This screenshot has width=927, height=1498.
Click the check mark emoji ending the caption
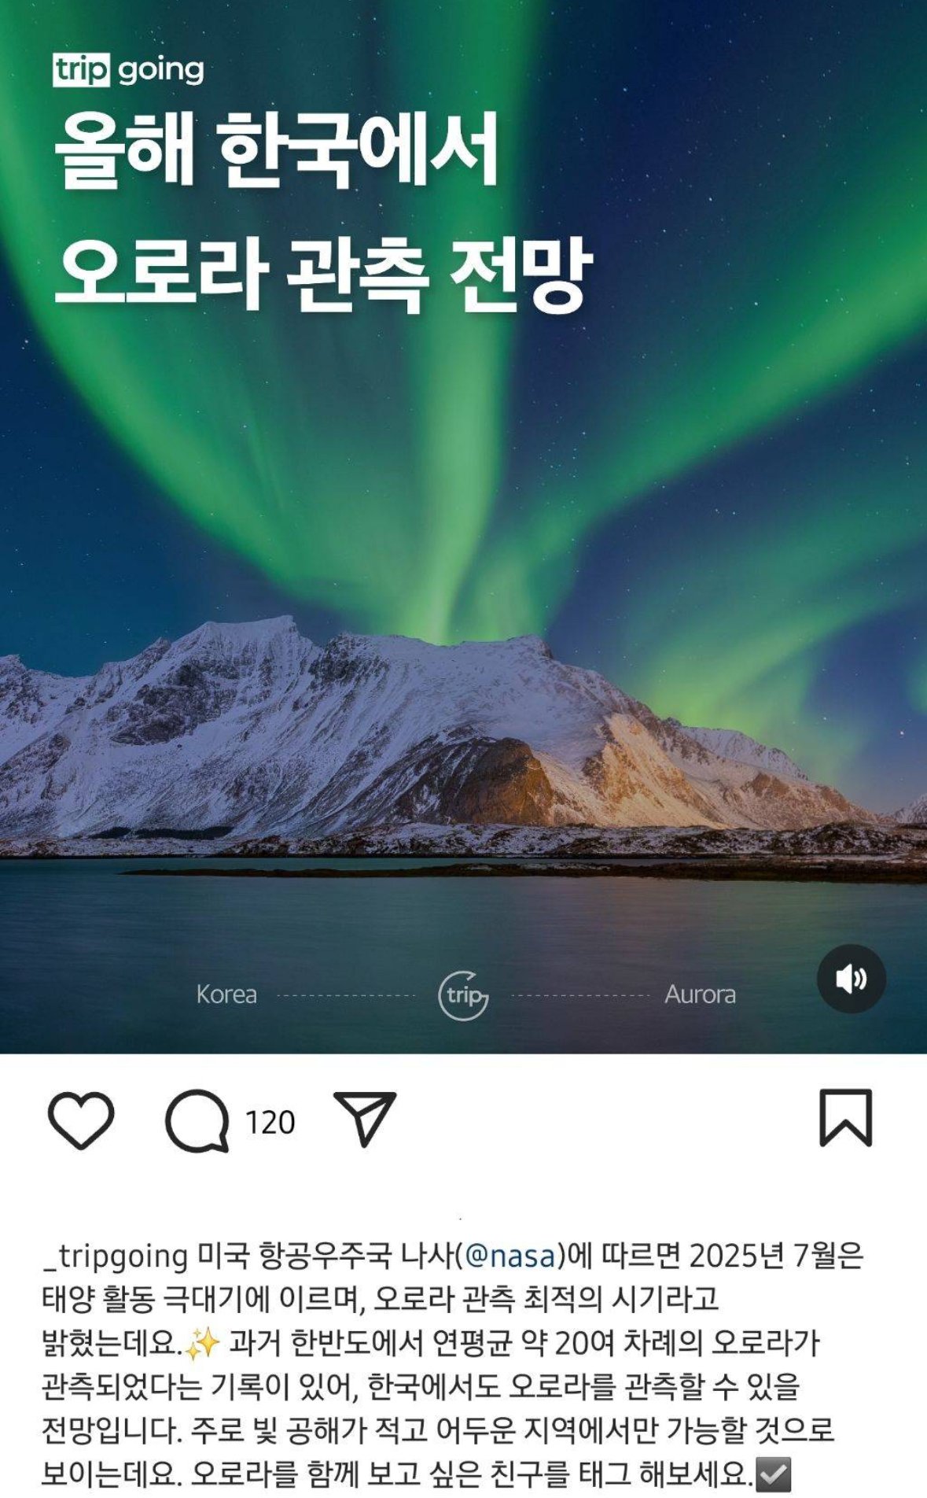click(x=773, y=1474)
